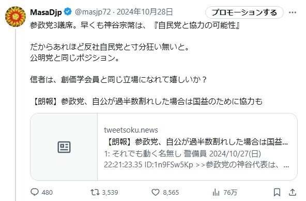Open the share upload icon
The width and height of the screenshot is (306, 201).
coord(293,192)
